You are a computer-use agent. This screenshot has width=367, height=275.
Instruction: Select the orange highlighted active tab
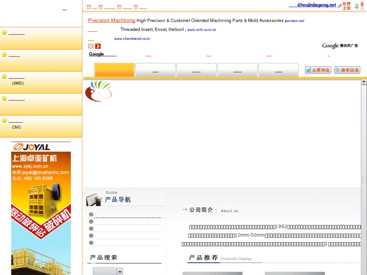tap(115, 70)
